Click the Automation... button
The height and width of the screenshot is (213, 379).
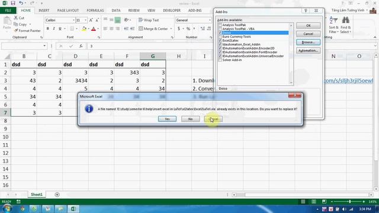coord(308,51)
